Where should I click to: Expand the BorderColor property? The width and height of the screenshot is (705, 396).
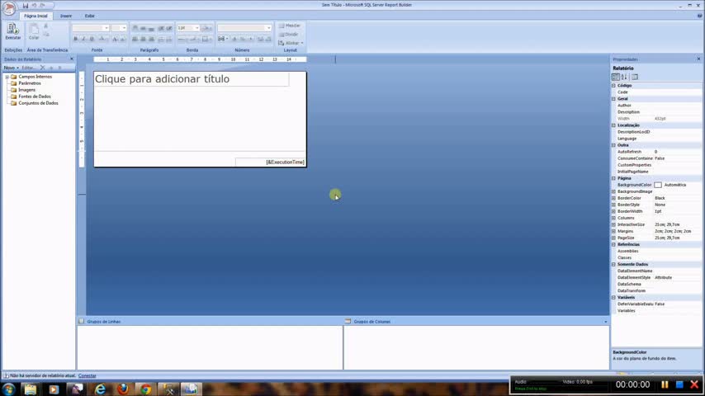[613, 198]
